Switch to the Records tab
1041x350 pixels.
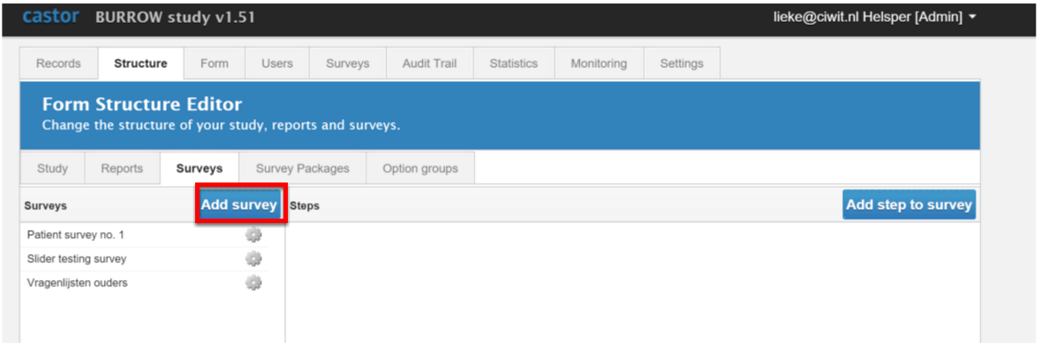(x=58, y=63)
